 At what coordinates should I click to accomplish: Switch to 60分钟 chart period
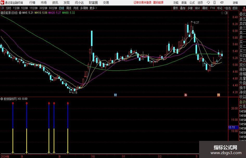53,8
